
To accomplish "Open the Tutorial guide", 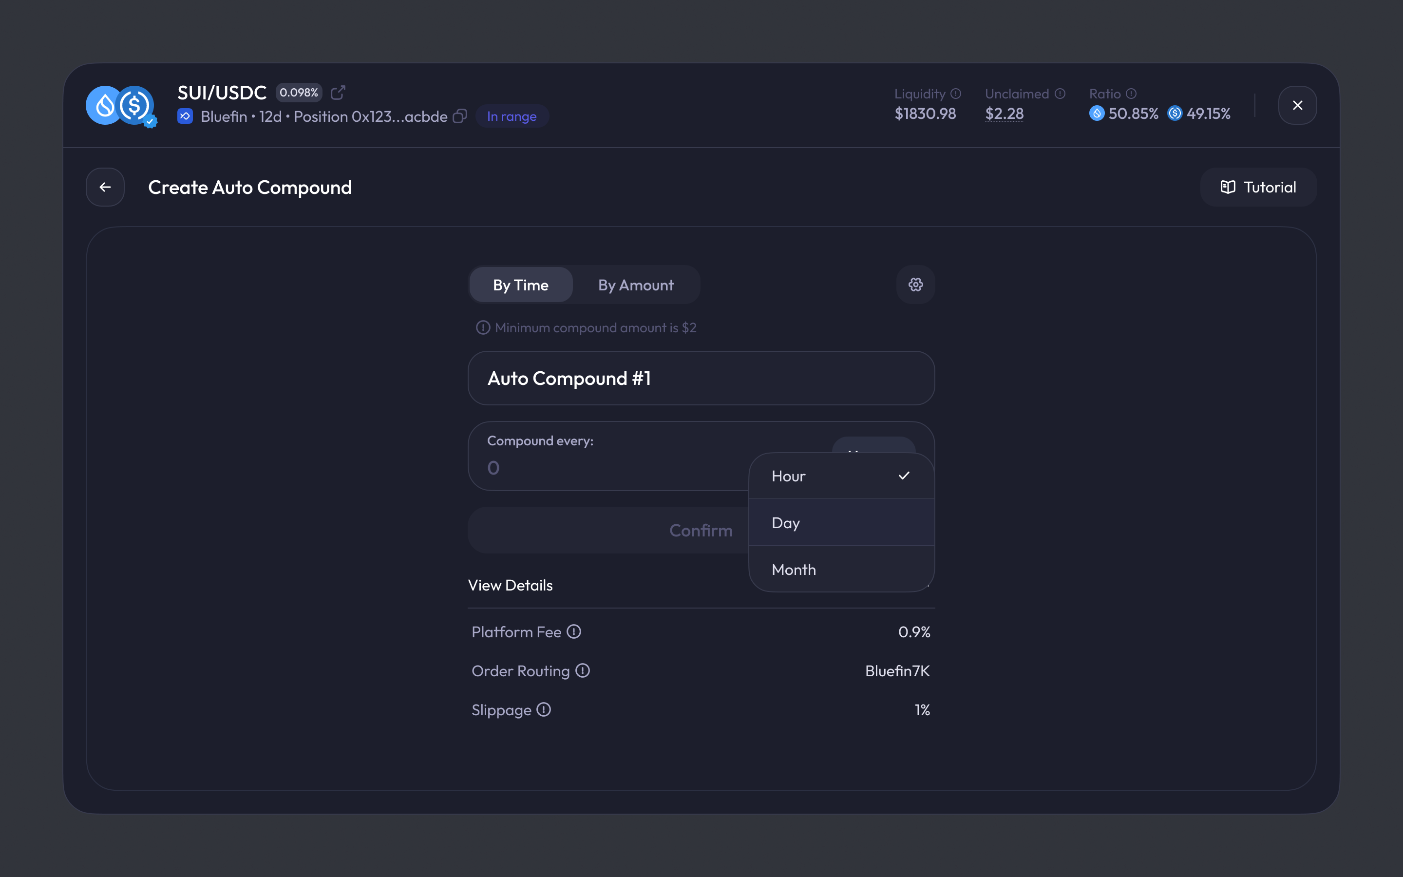I will pos(1258,188).
